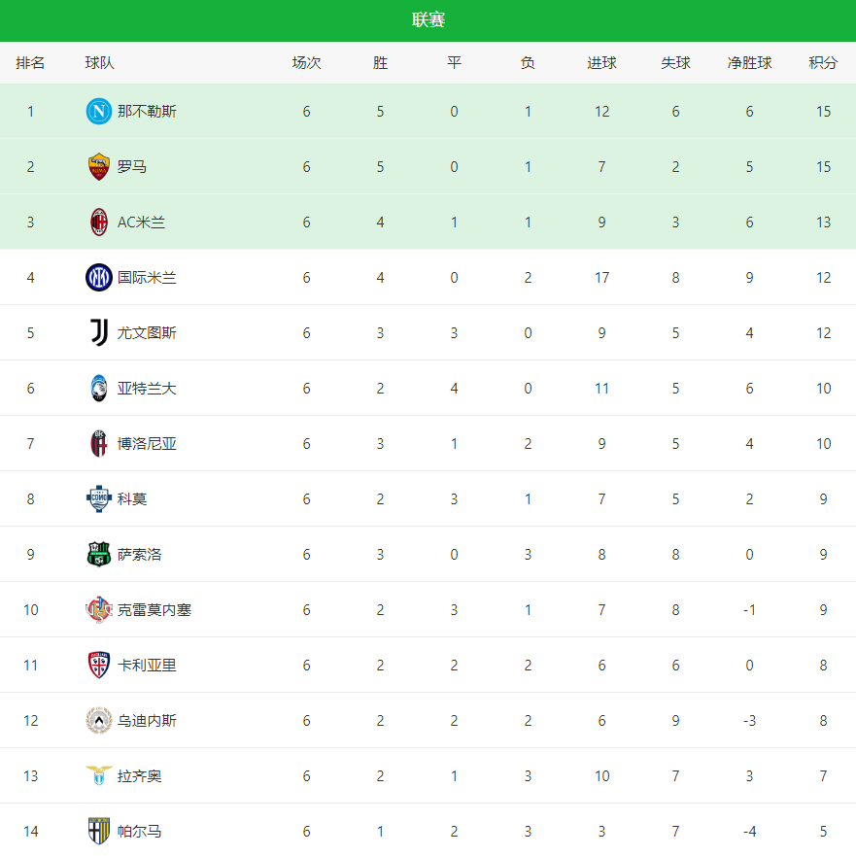Open the 克雷莫内塞 team name link
This screenshot has height=856, width=856.
[x=154, y=610]
